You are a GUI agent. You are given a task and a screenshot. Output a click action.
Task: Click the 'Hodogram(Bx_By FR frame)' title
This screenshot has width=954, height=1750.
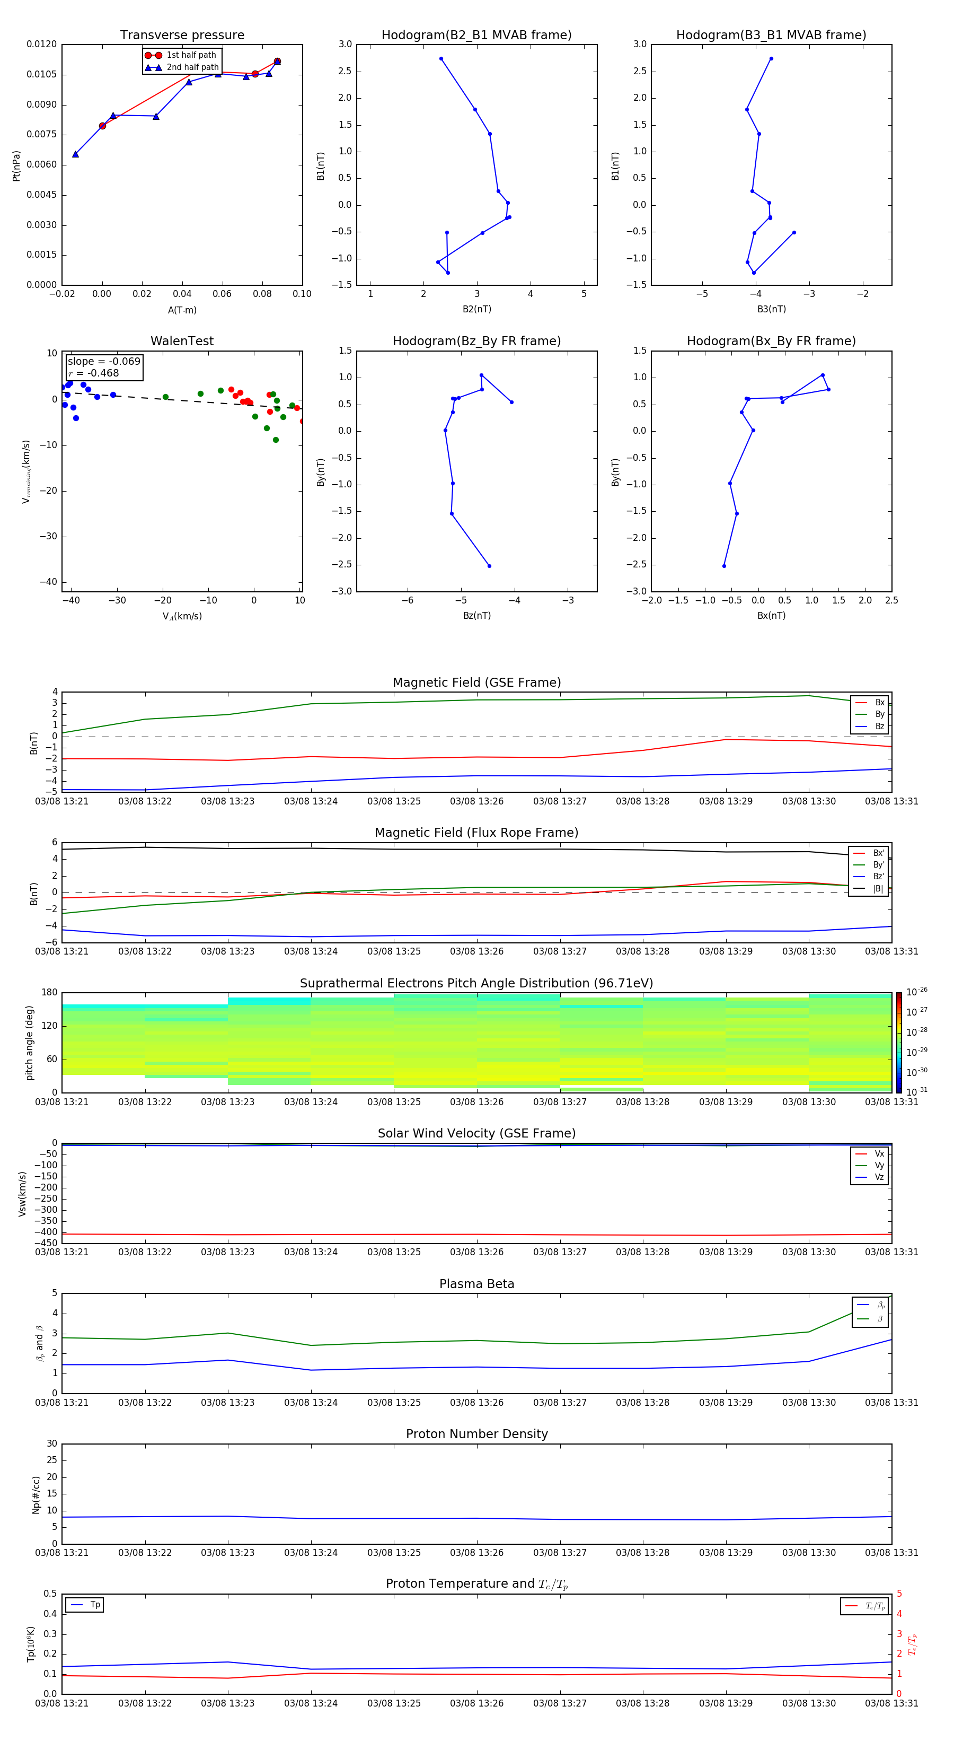(x=771, y=341)
